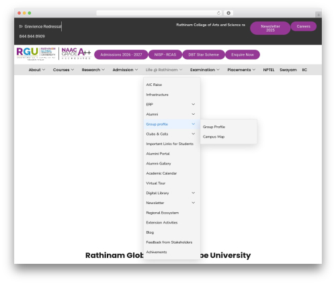
Task: Expand the Examination menu
Action: point(205,70)
